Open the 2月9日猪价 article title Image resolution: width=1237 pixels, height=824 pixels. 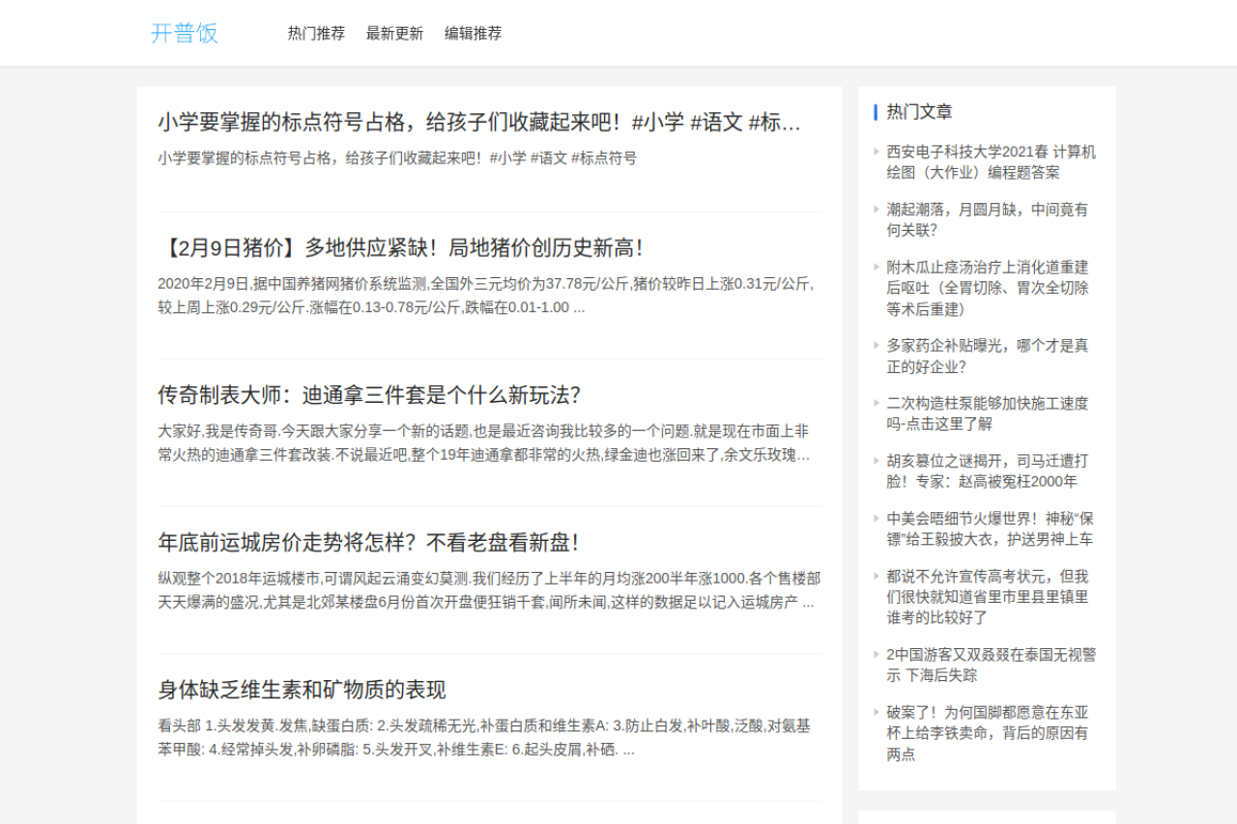tap(401, 248)
